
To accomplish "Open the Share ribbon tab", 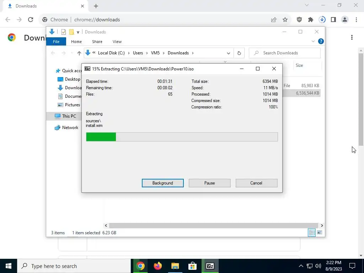I will pyautogui.click(x=97, y=42).
